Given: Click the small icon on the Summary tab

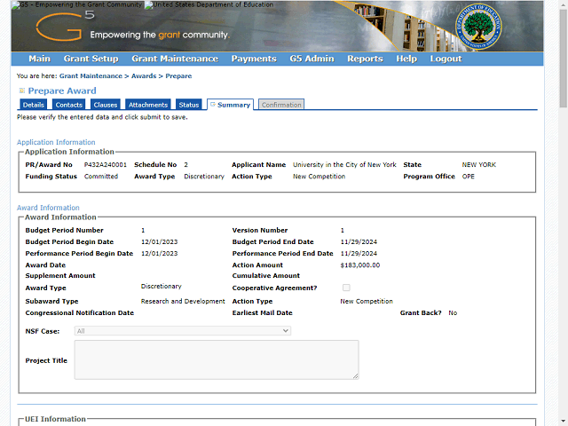Looking at the screenshot, I should point(212,105).
